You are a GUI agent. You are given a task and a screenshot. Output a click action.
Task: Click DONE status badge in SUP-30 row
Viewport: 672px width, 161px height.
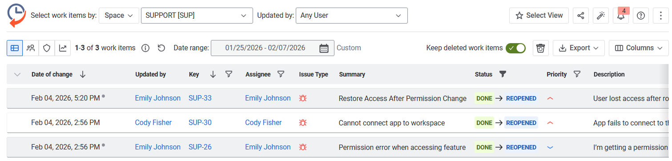point(484,123)
